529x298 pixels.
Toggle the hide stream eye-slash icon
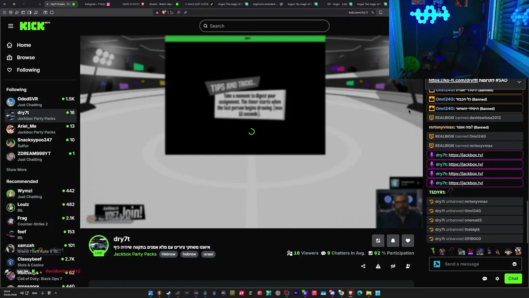tap(393, 266)
